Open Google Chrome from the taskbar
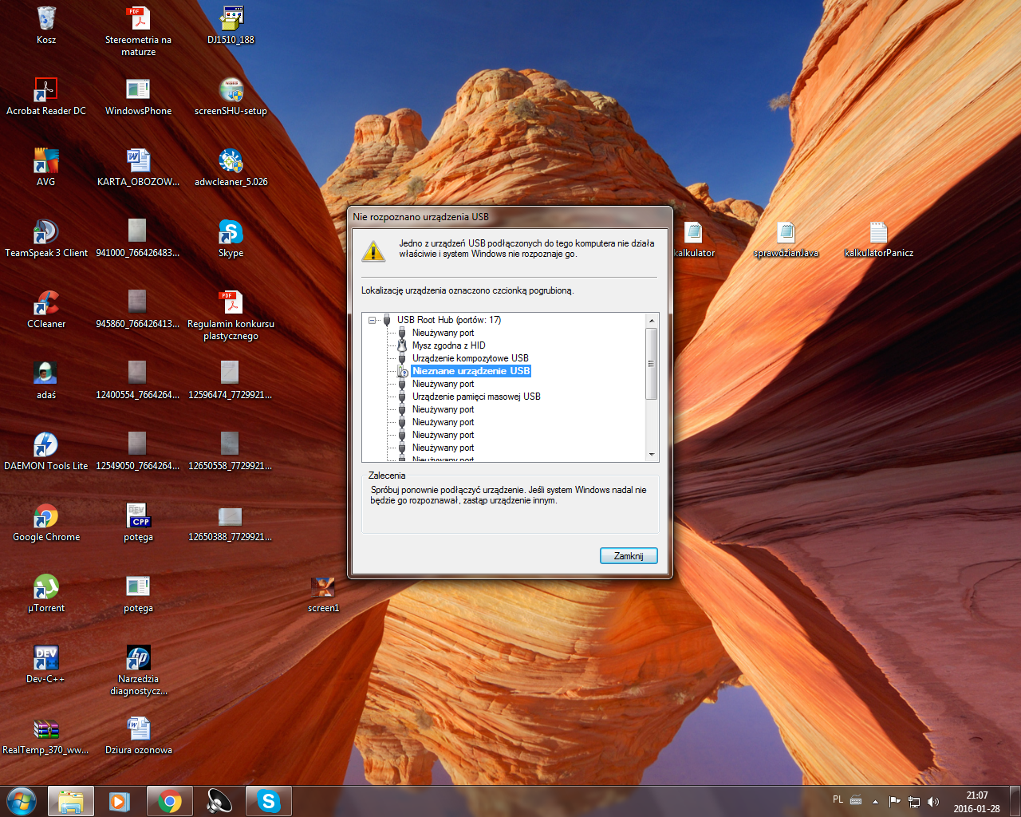The image size is (1021, 817). (169, 801)
